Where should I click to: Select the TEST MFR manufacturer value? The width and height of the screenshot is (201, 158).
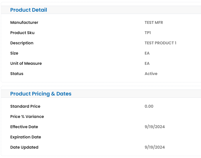click(x=154, y=22)
